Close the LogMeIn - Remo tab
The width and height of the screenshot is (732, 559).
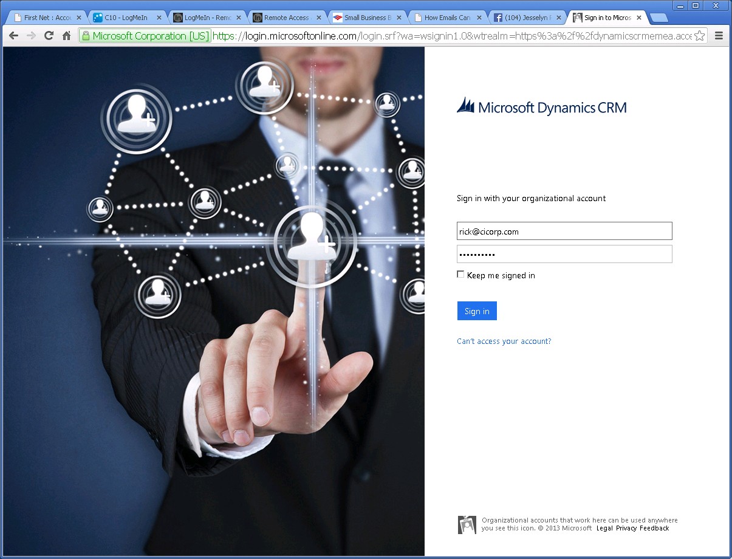pos(239,18)
